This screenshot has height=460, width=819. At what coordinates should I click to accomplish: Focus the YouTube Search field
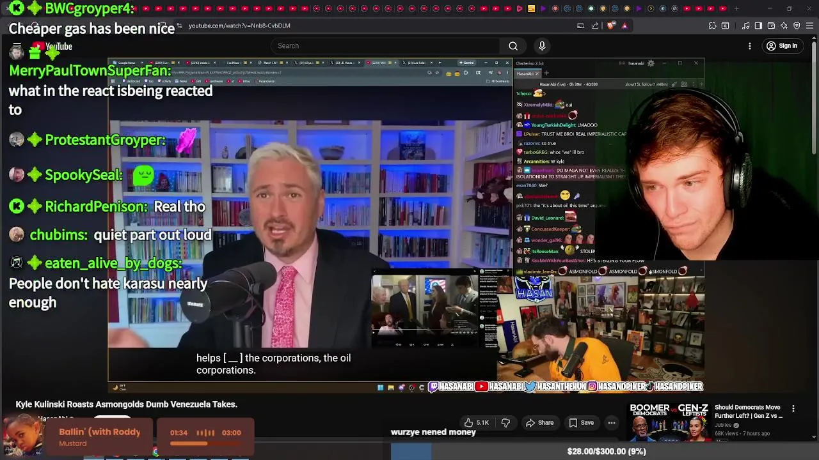pos(386,46)
